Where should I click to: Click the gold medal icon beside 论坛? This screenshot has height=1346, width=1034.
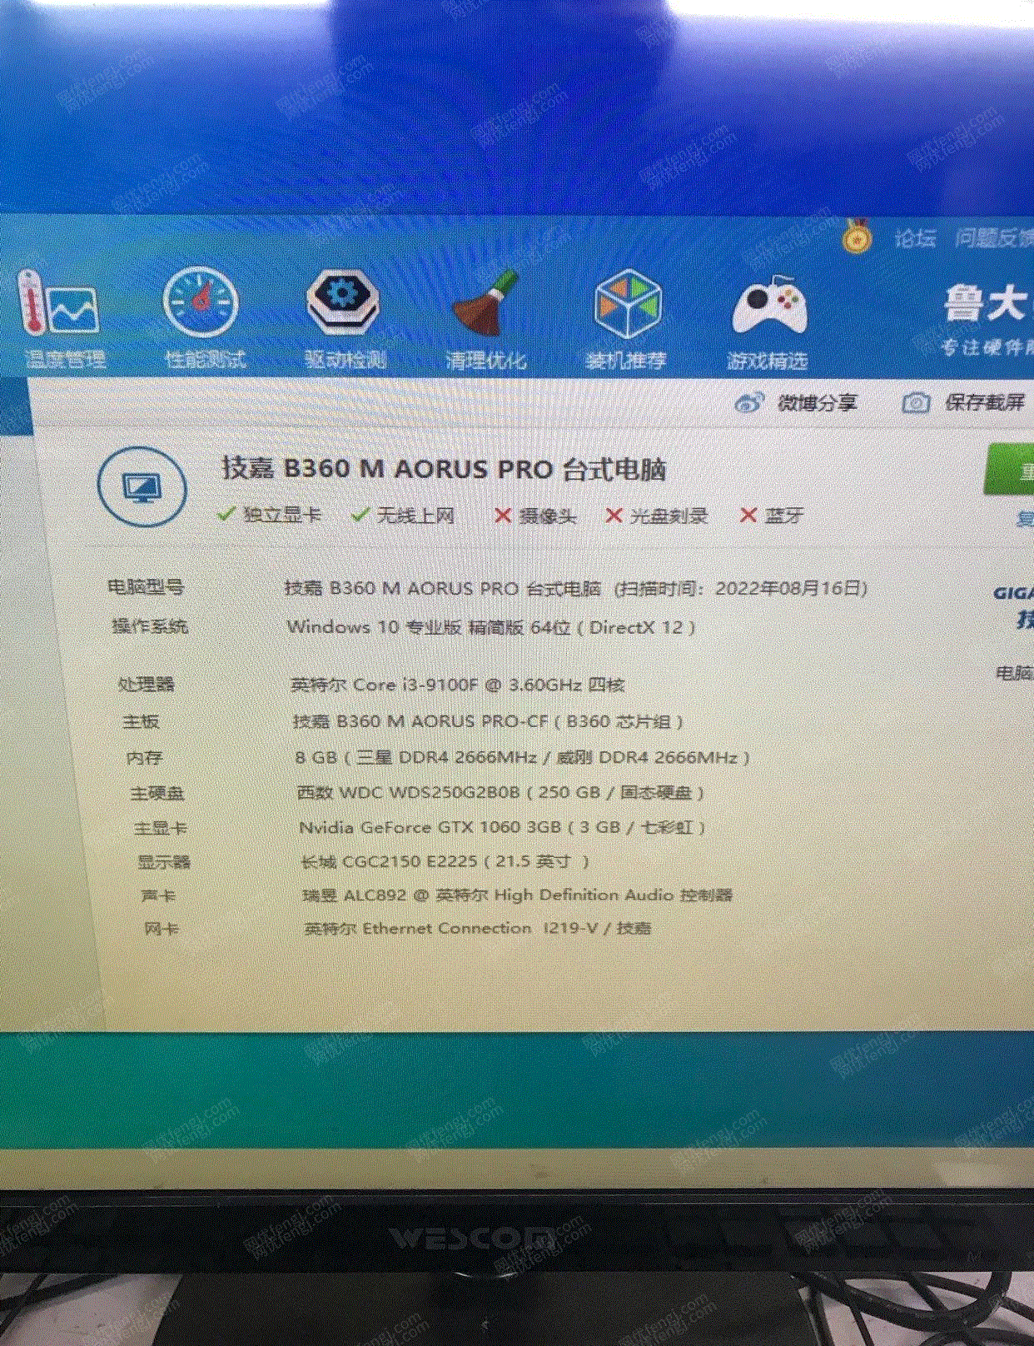click(856, 237)
